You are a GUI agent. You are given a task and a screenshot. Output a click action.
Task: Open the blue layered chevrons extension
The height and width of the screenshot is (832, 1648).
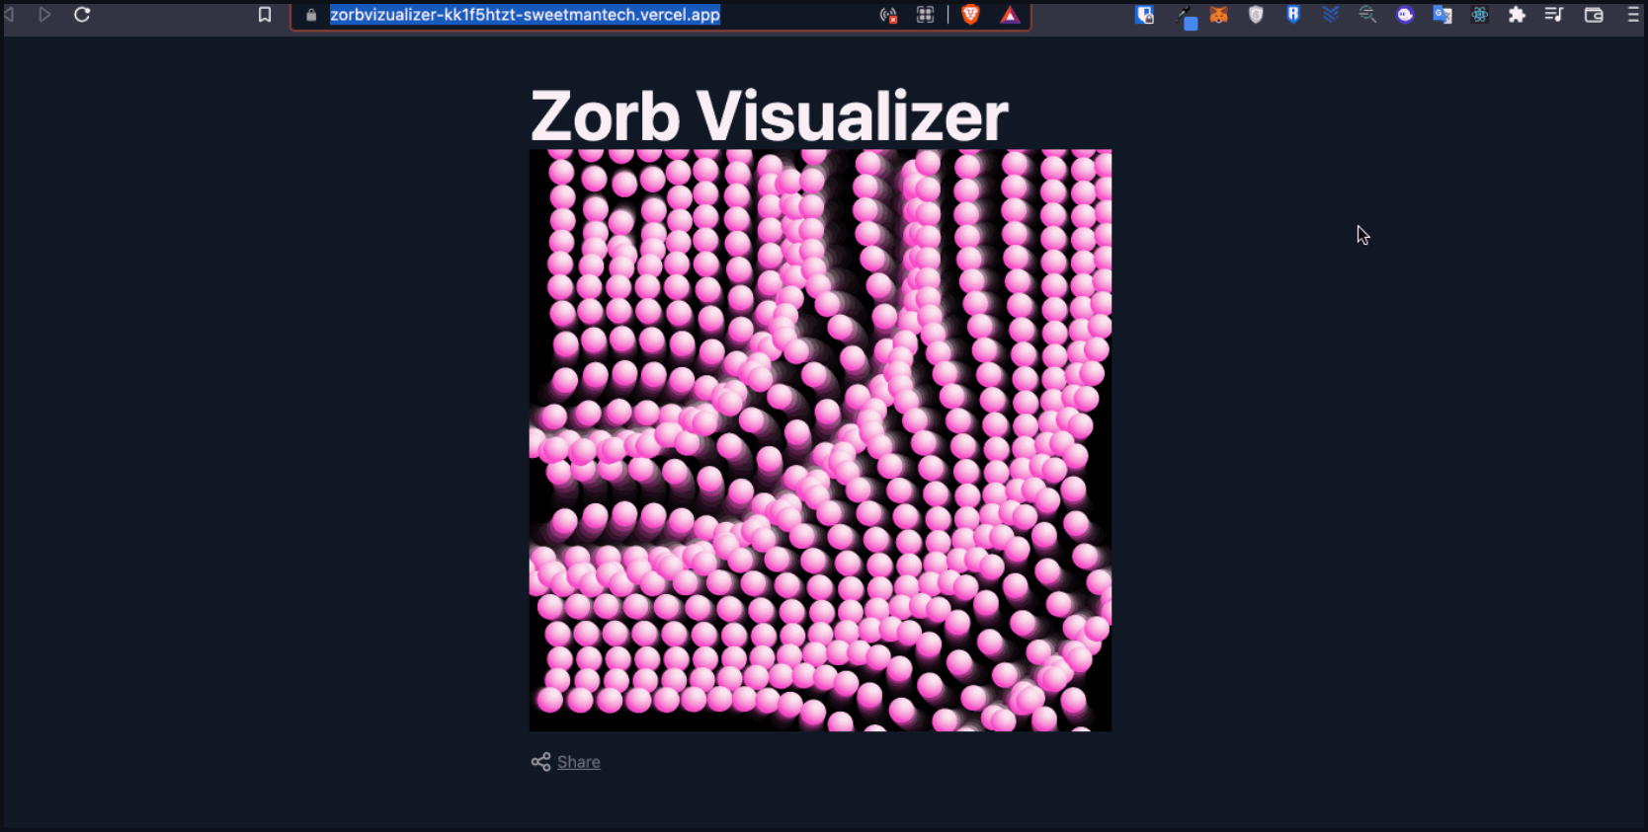click(1331, 15)
